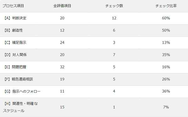Viewport: 188px width, 117px height.
Task: Select the 【D】対人関係 row label
Action: [15, 55]
